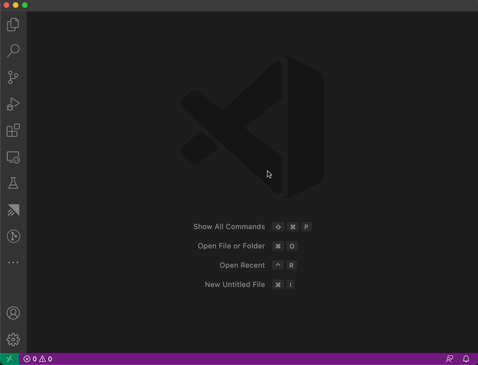Open remote window from status bar
The width and height of the screenshot is (478, 365).
coord(10,359)
